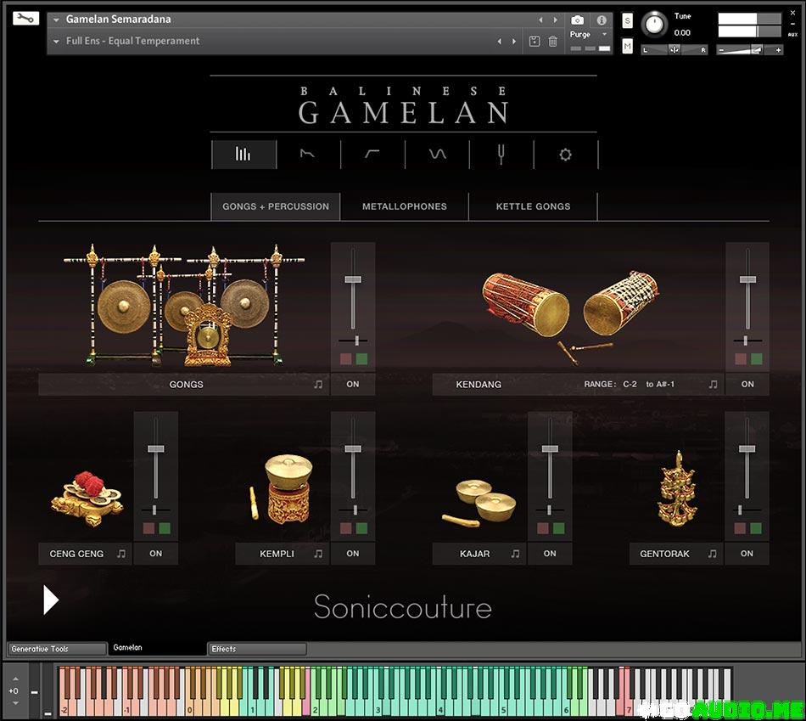Click the trash delete icon in header
The image size is (806, 721).
point(553,41)
